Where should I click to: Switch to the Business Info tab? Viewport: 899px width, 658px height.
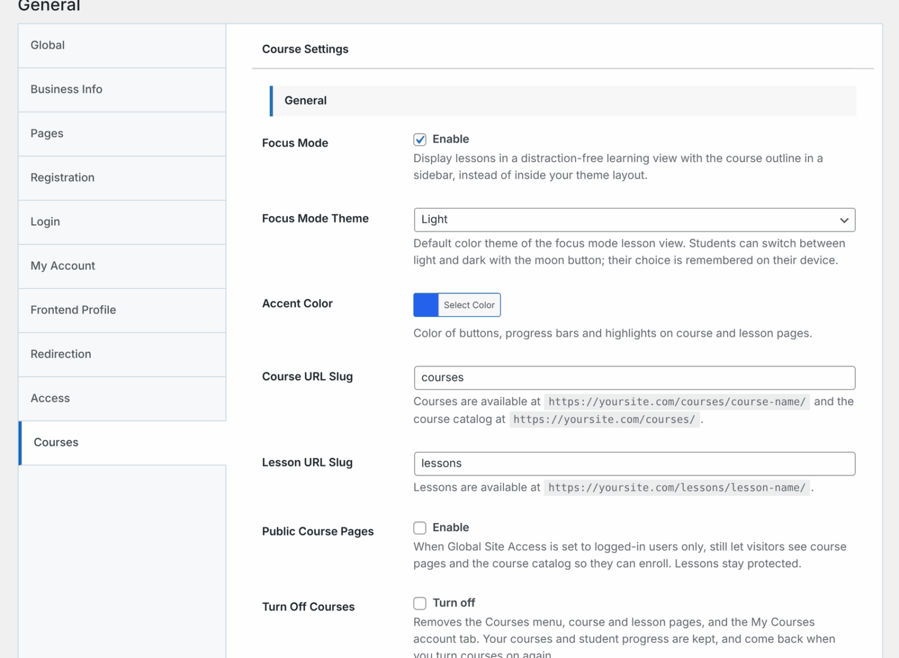[x=122, y=90]
